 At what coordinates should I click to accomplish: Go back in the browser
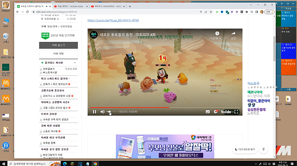coord(17,12)
